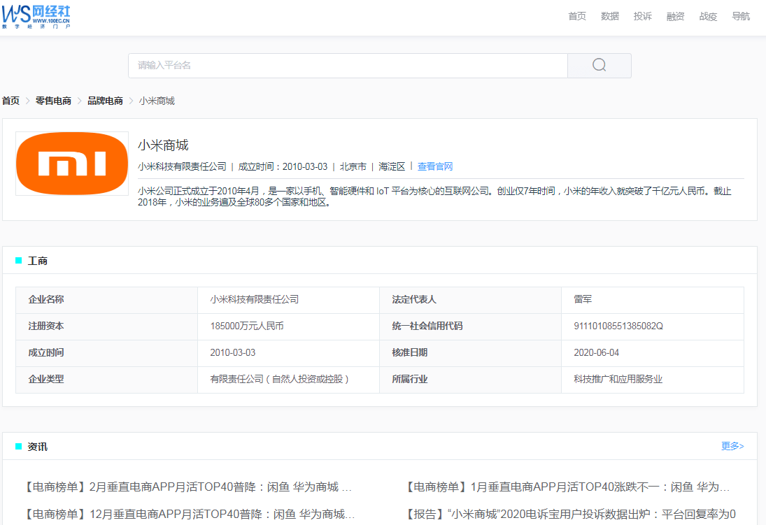Open 战疫 in the top navigation

coord(708,16)
